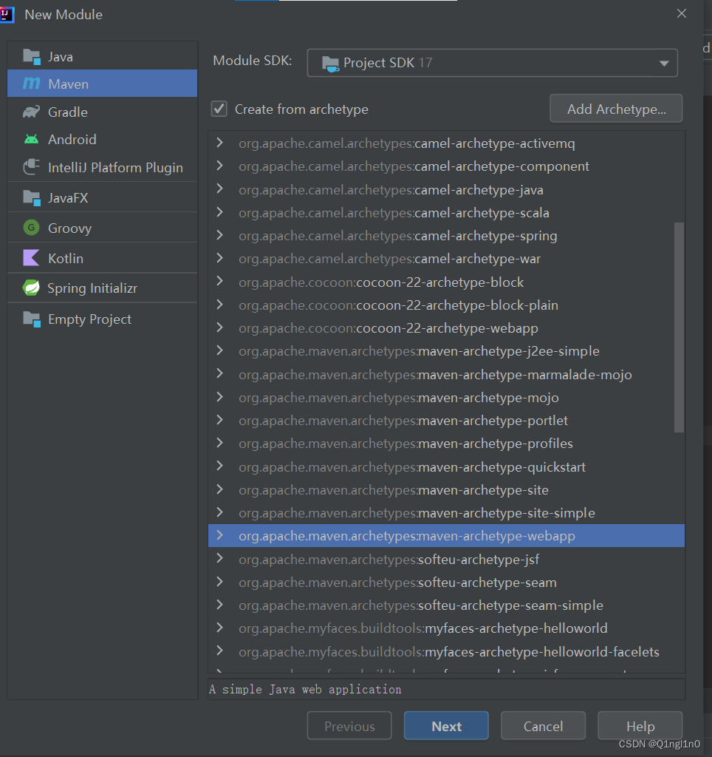
Task: Expand camel-archetype-component entry
Action: tap(220, 166)
